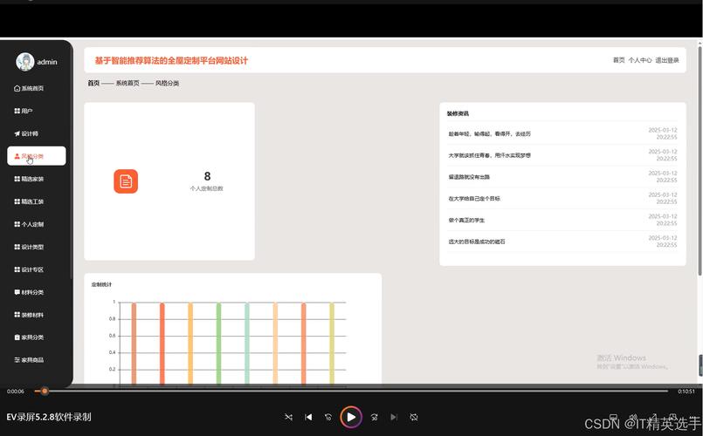Click 系统首页 in the breadcrumb trail
703x436 pixels.
click(128, 83)
